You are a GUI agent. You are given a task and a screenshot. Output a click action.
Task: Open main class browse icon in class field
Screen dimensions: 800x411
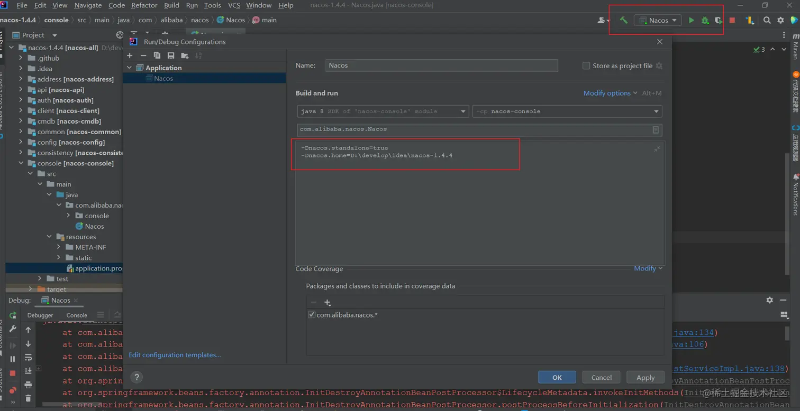coord(656,129)
